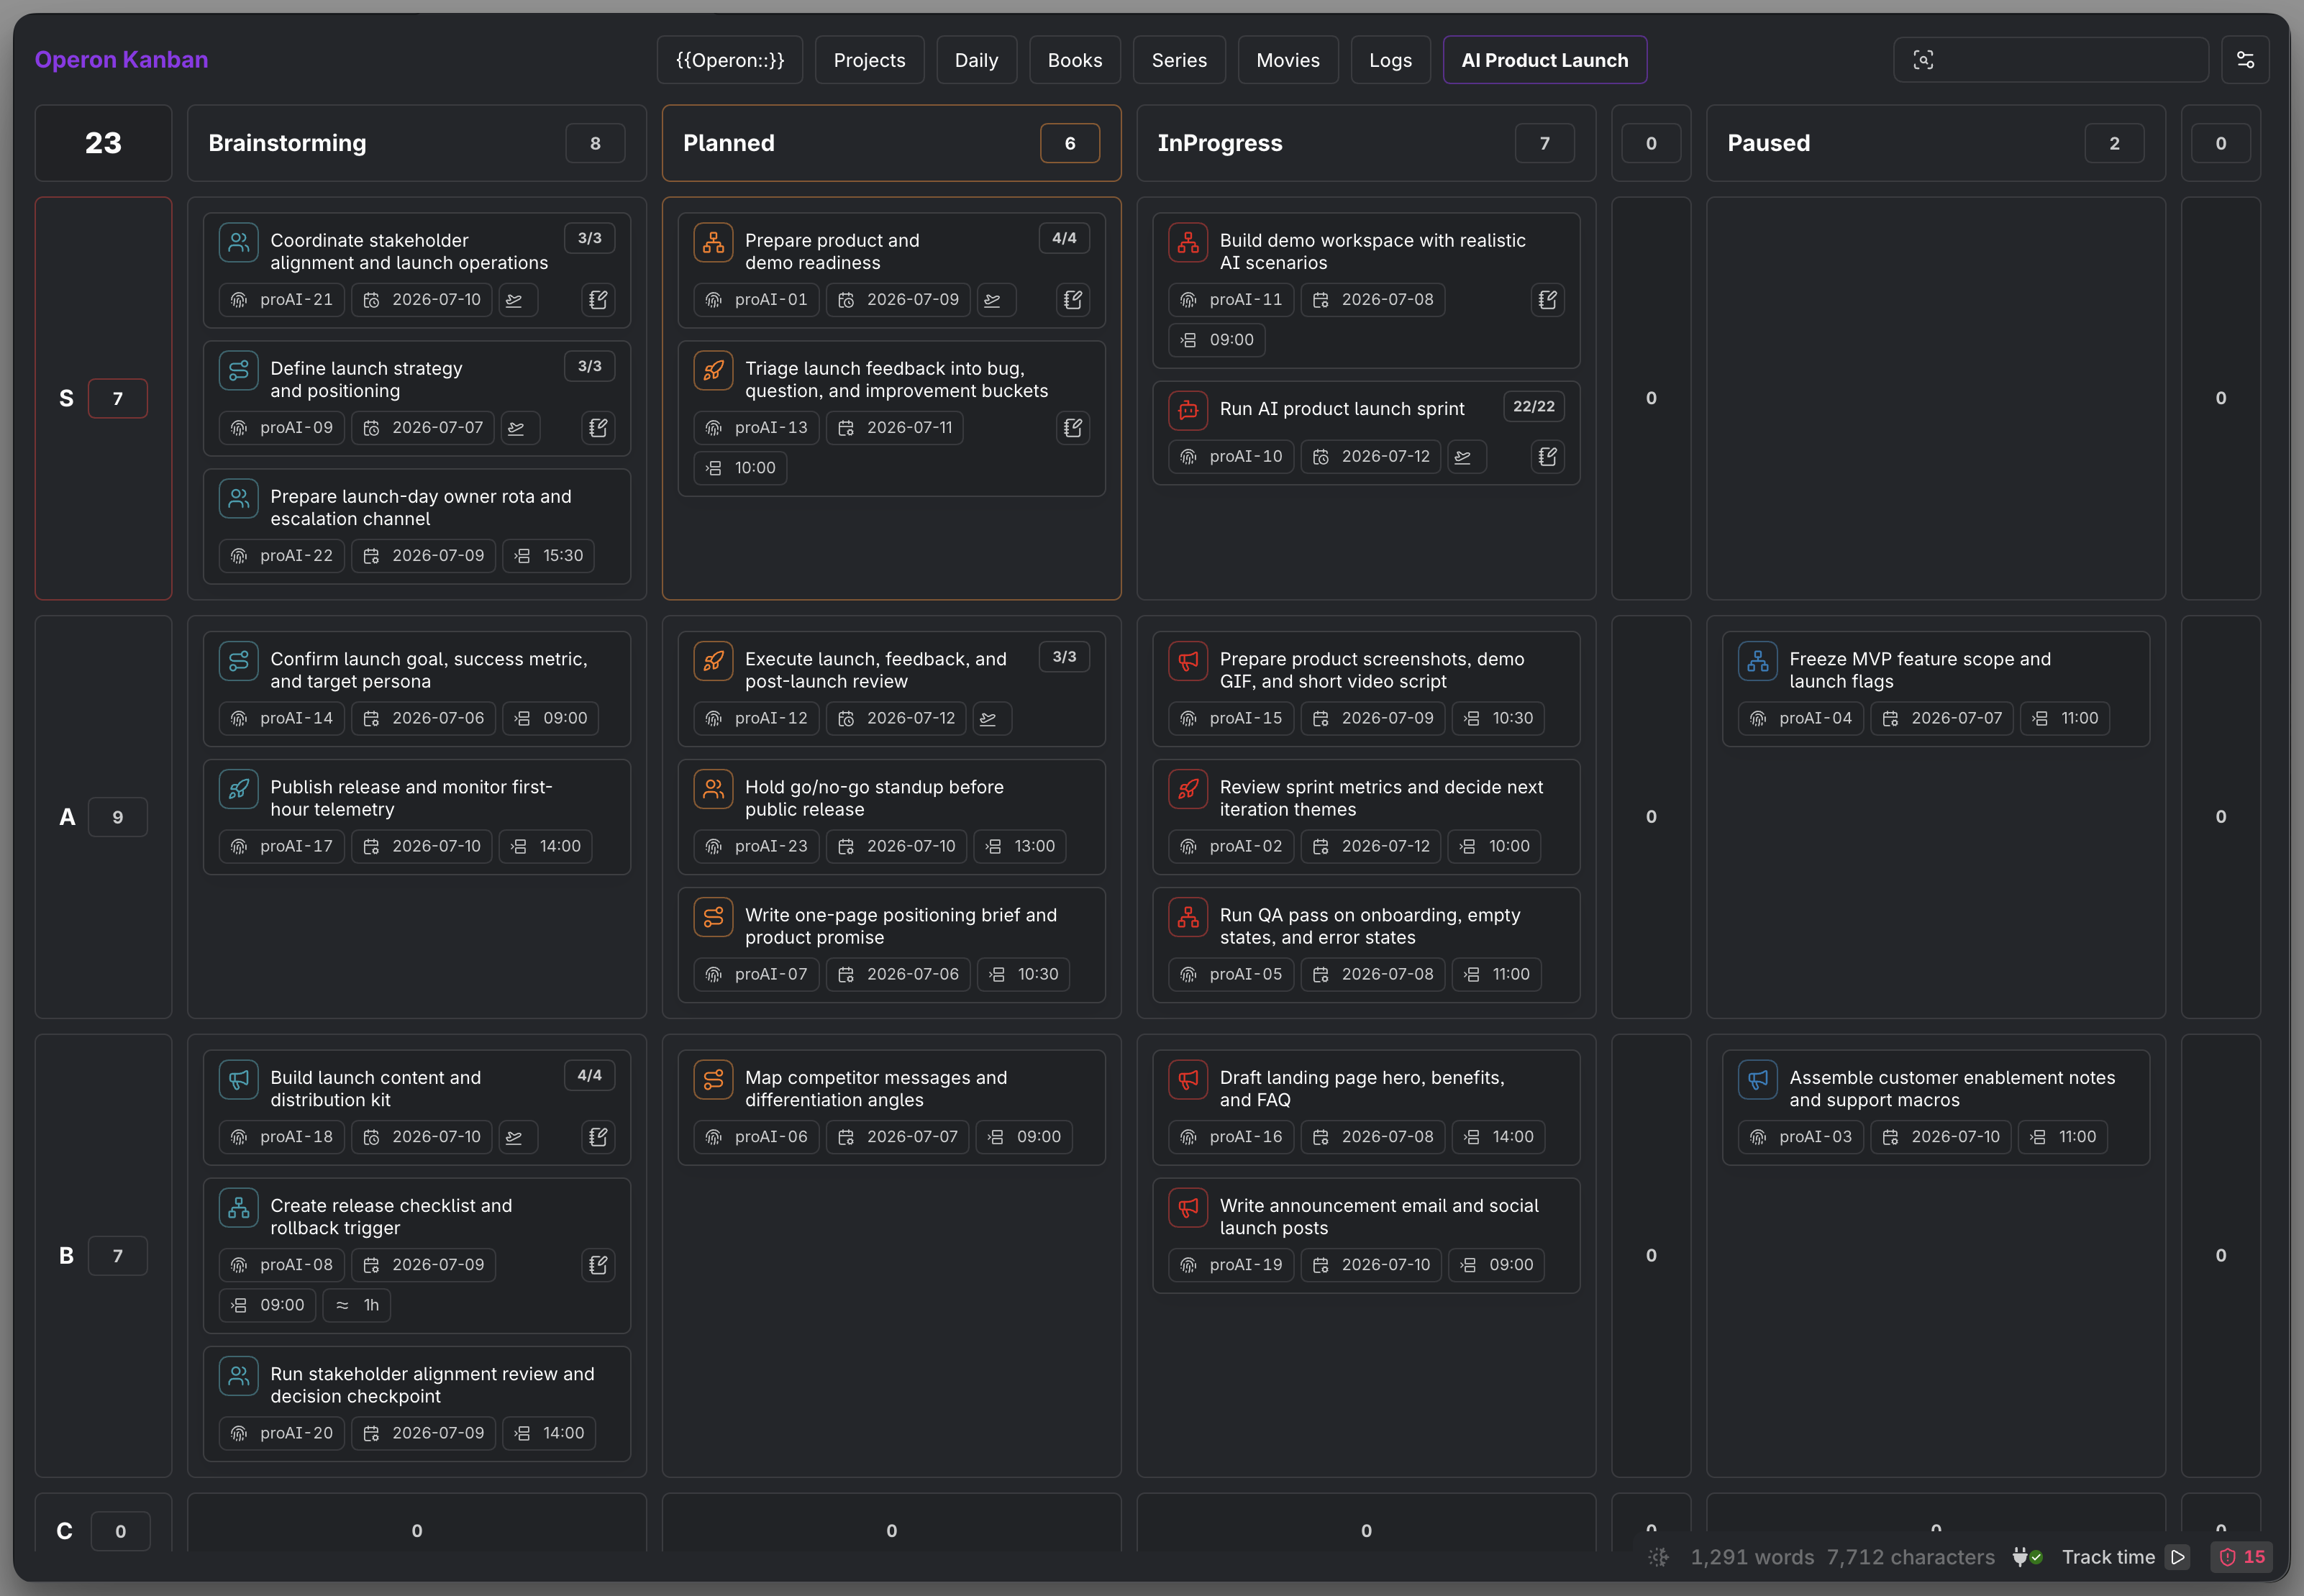Screen dimensions: 2304x1596
Task: Click the Brainstorming column header
Action: pyautogui.click(x=417, y=143)
